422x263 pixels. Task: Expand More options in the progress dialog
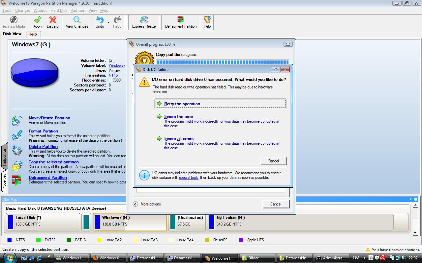click(x=135, y=204)
